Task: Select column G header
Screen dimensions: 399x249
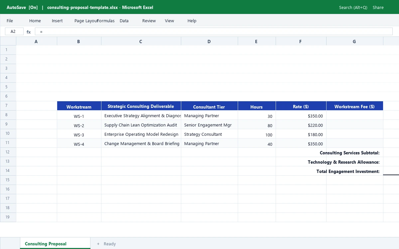Action: [x=355, y=41]
